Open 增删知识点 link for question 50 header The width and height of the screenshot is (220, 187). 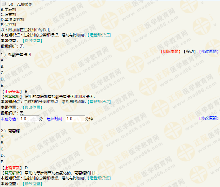pos(99,35)
